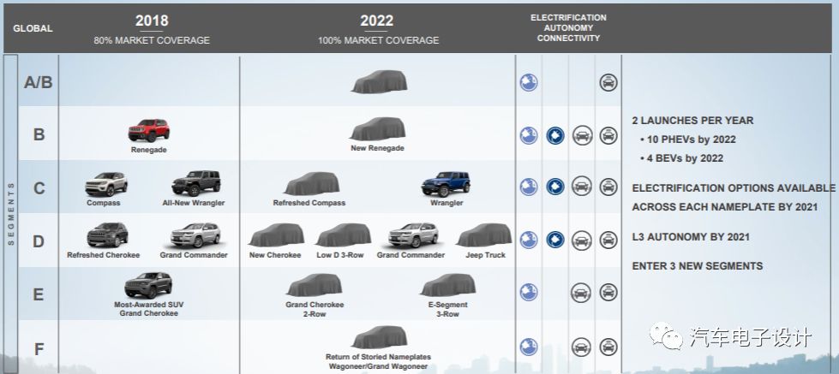The image size is (839, 374).
Task: Select the covered vehicle in A/B row
Action: pyautogui.click(x=380, y=82)
